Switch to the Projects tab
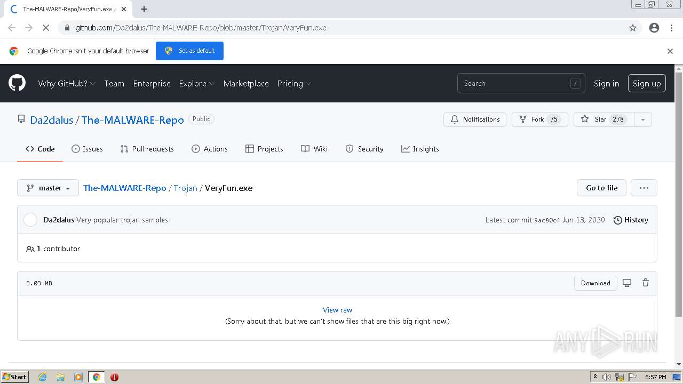The image size is (683, 384). 264,149
